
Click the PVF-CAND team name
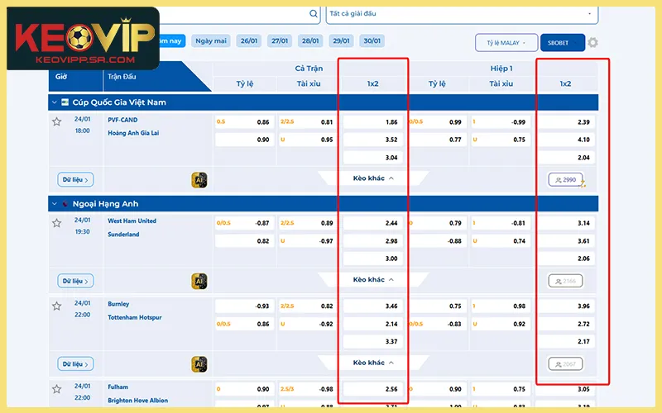(122, 120)
